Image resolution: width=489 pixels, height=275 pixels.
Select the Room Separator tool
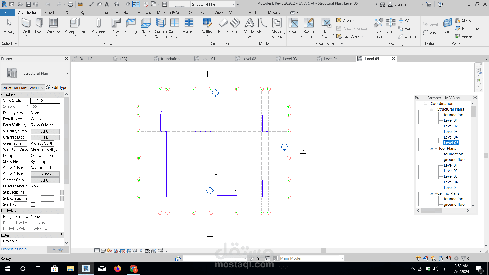pos(308,28)
